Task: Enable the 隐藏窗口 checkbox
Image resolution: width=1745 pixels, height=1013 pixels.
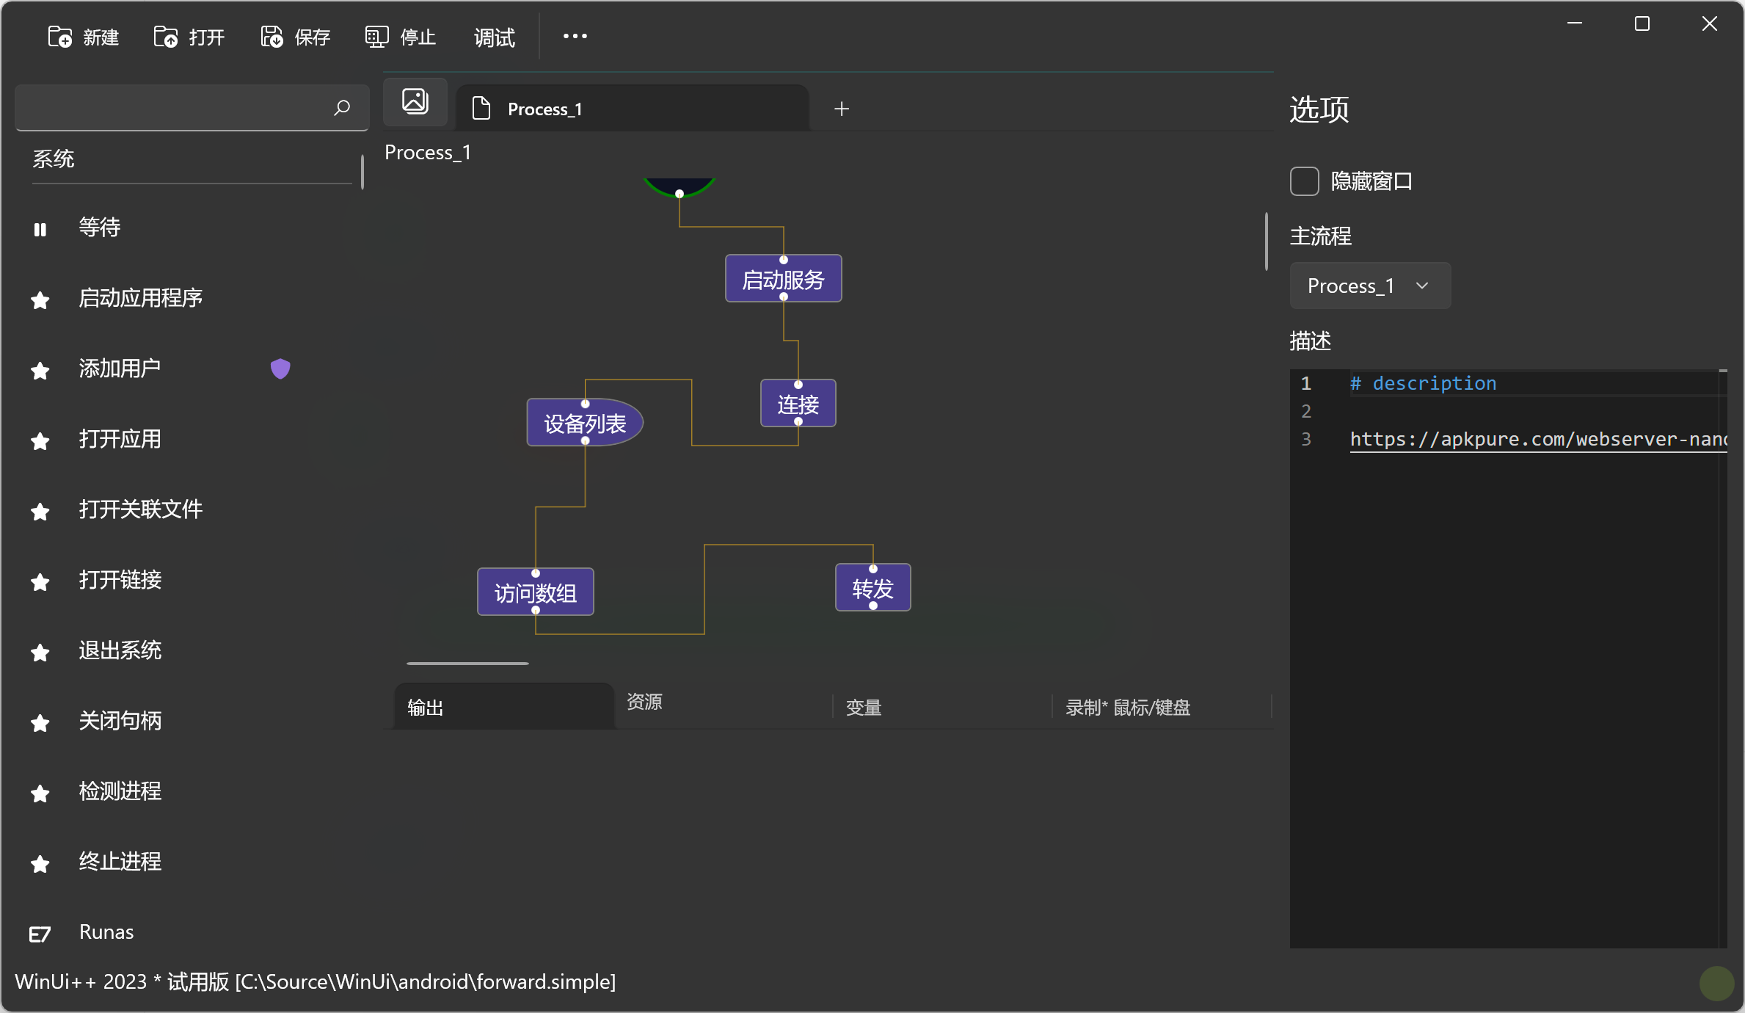Action: pos(1304,181)
